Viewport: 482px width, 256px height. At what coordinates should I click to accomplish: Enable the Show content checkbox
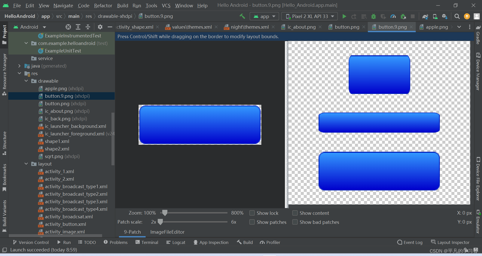coord(295,213)
